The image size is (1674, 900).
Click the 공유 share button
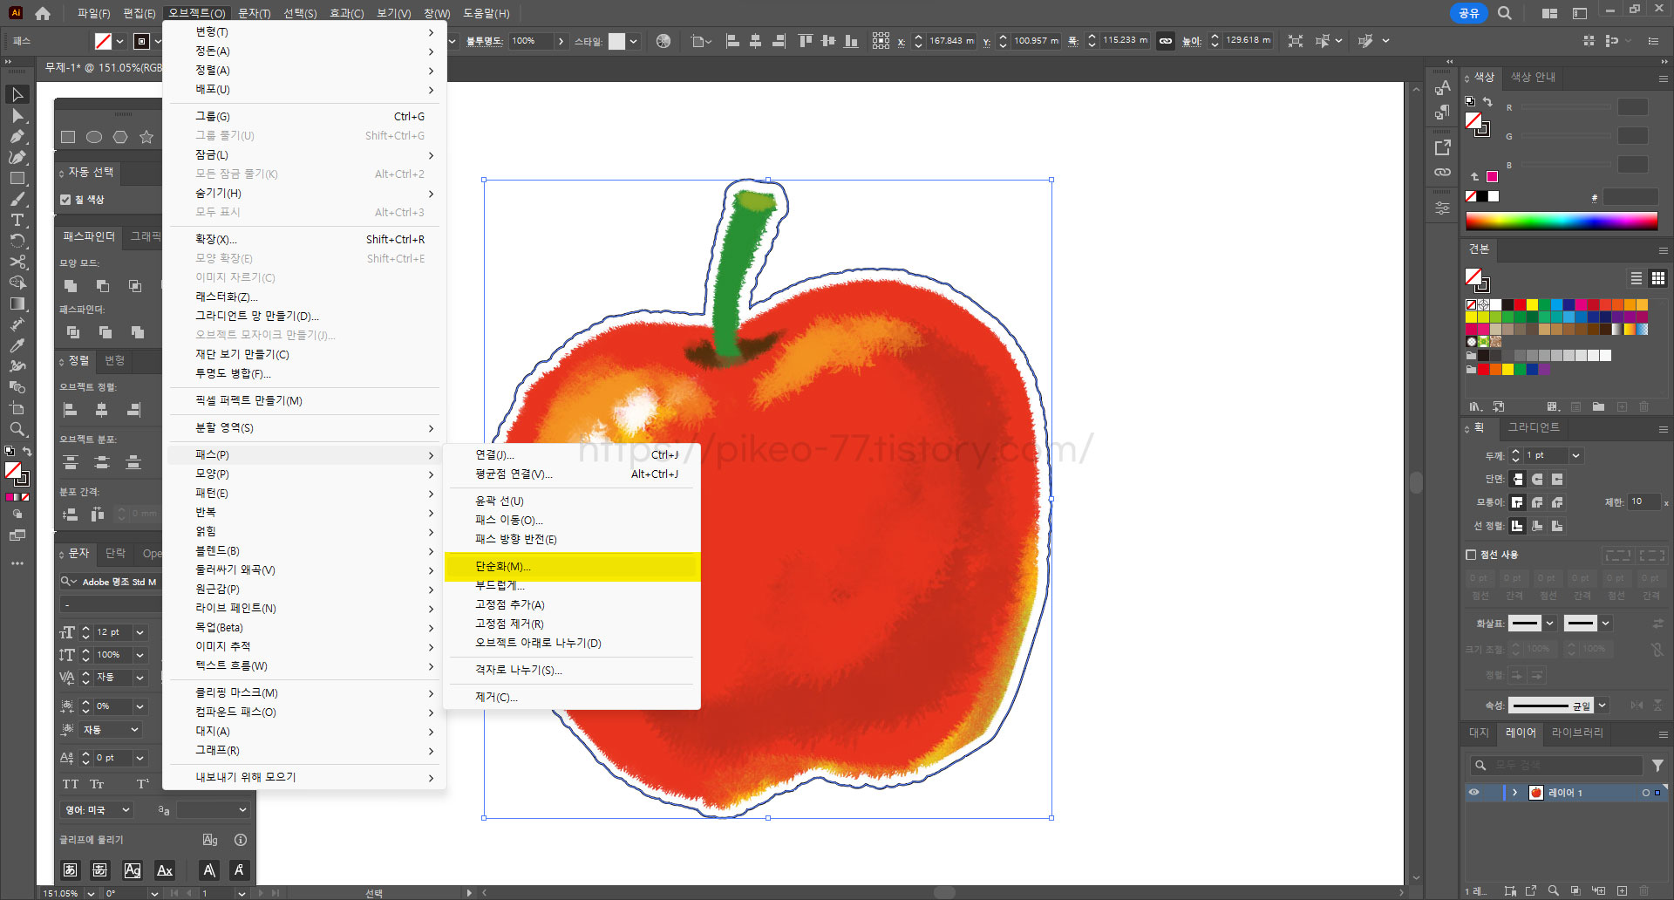[1469, 13]
